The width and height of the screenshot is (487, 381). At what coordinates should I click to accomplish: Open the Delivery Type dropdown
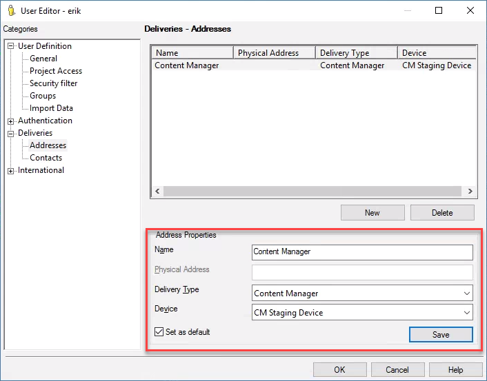click(362, 294)
